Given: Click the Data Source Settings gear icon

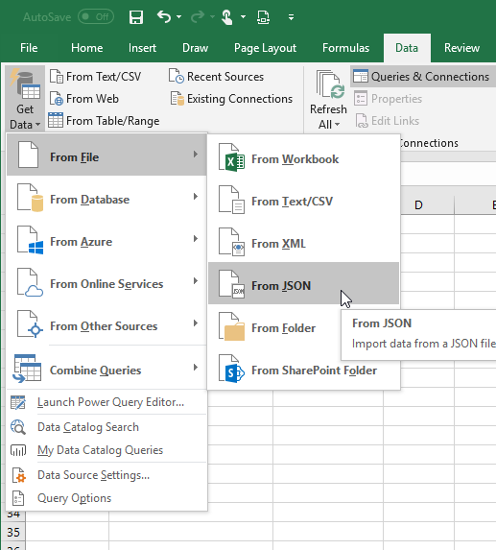Looking at the screenshot, I should click(x=19, y=476).
